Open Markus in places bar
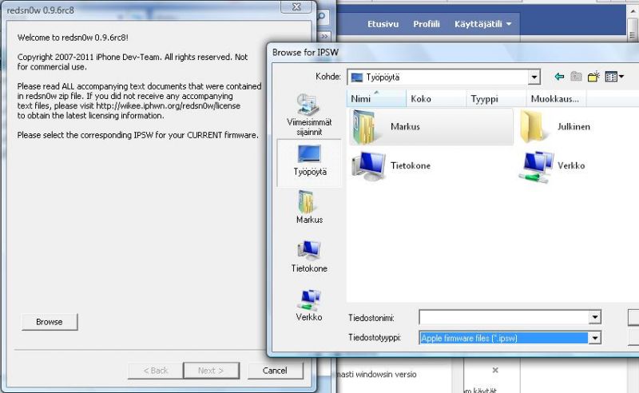 point(309,208)
